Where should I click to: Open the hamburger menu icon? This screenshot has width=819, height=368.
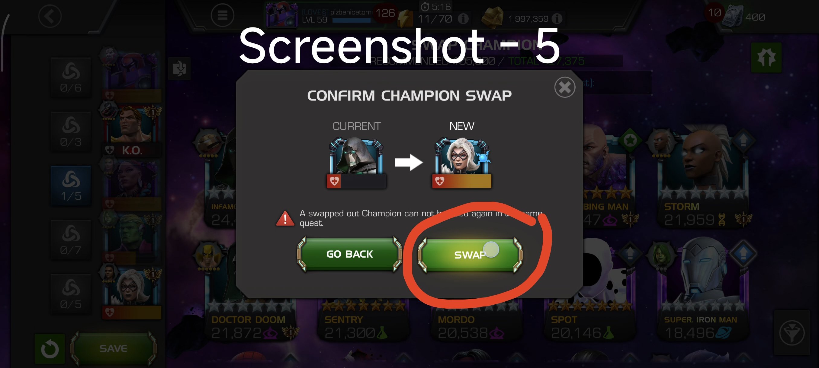[x=222, y=15]
